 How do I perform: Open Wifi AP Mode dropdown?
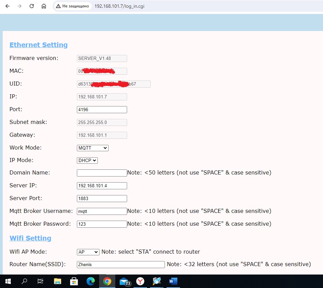click(x=88, y=252)
